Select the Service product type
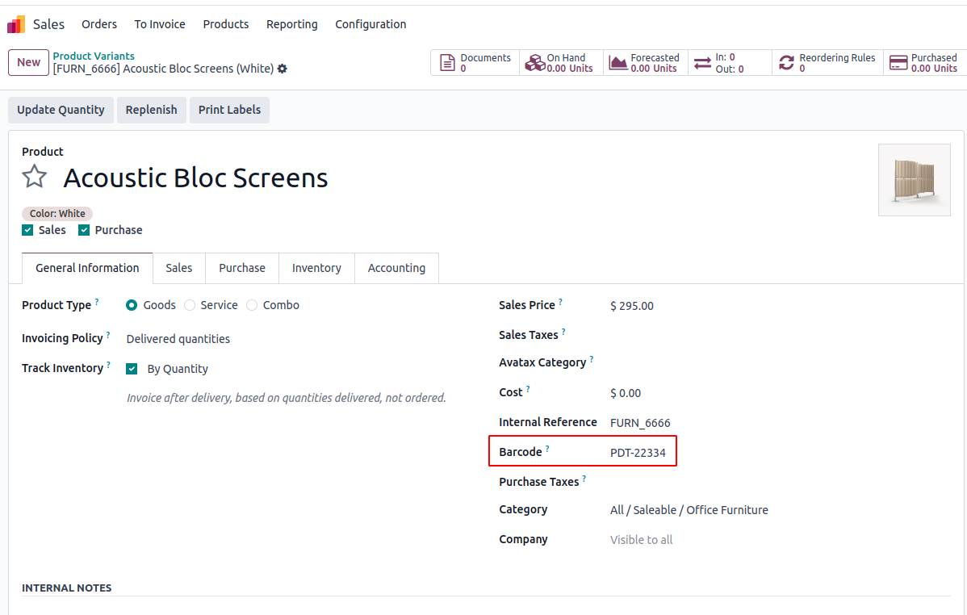 (x=190, y=305)
